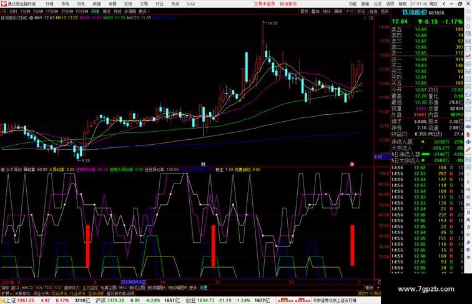Click the TDX application logo icon
The width and height of the screenshot is (472, 304).
pyautogui.click(x=4, y=4)
